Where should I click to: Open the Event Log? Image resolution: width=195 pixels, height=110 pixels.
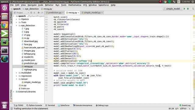click(x=185, y=105)
